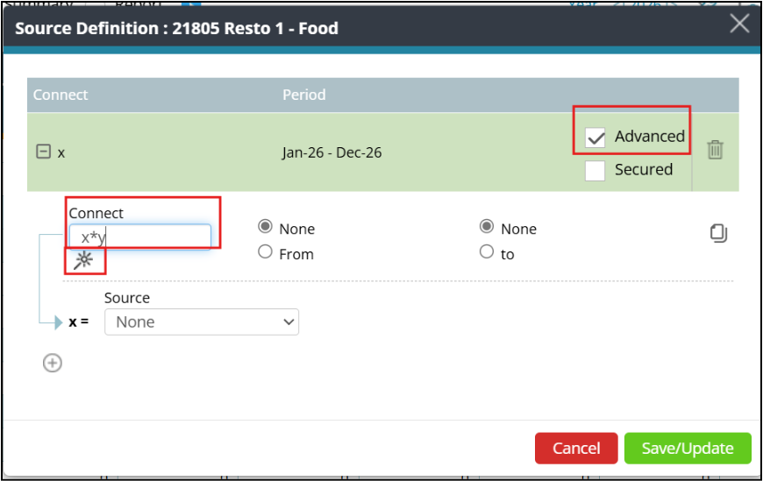Choose None above the From option
Viewport: 763px width, 481px height.
click(x=265, y=226)
